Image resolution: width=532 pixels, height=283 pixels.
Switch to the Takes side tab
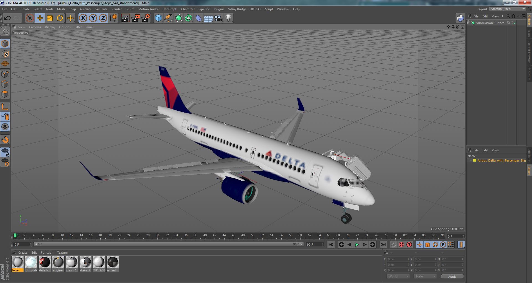(529, 33)
